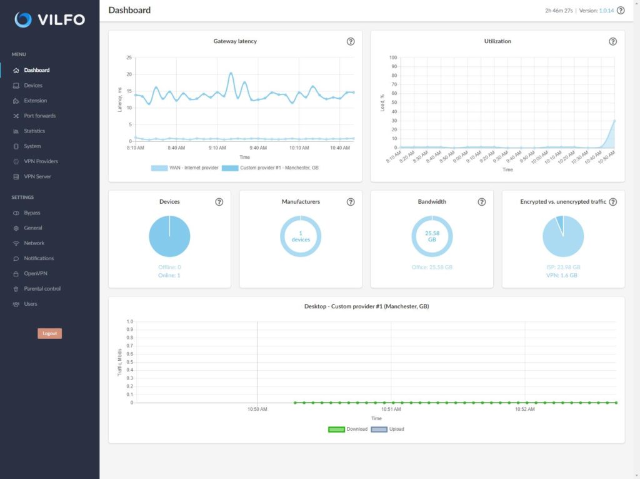
Task: Open help for Gateway latency chart
Action: pyautogui.click(x=351, y=41)
